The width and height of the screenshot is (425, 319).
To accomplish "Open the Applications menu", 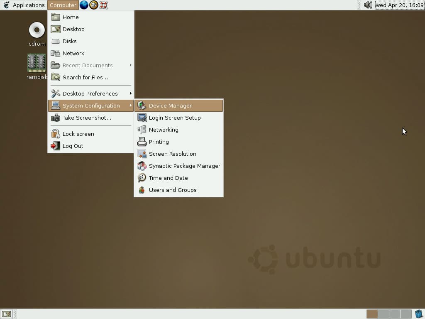I will (x=24, y=5).
